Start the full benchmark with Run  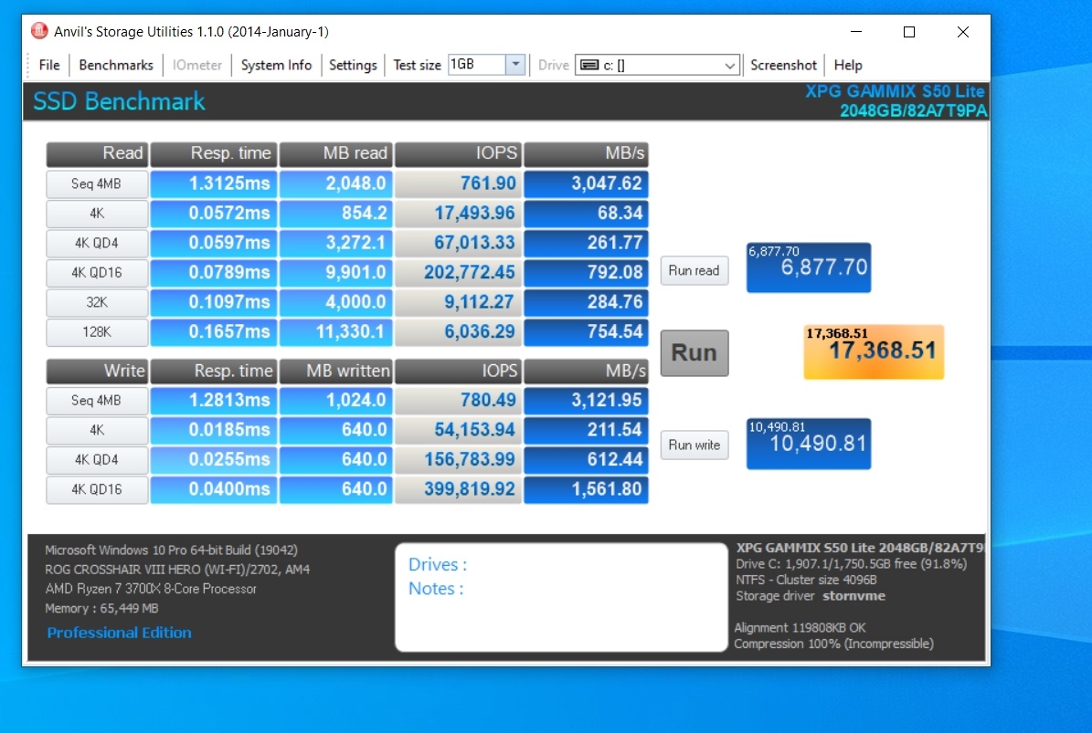[x=694, y=353]
